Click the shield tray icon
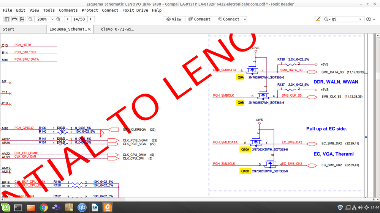 (x=340, y=207)
